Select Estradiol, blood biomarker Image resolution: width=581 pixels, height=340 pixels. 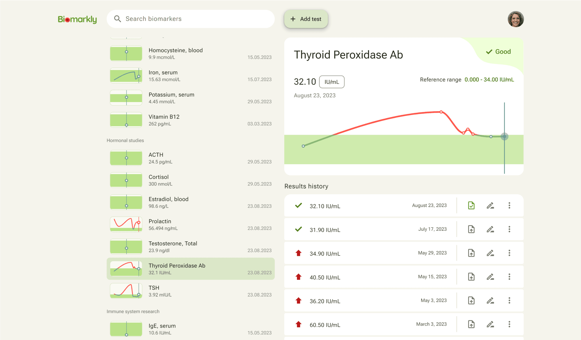tap(190, 202)
